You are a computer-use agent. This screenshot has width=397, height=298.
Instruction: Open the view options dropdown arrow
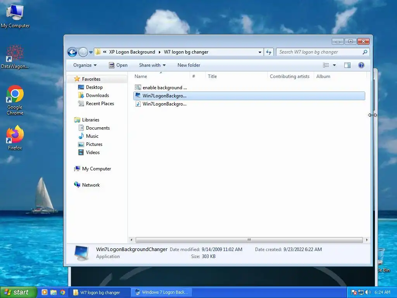pyautogui.click(x=334, y=65)
